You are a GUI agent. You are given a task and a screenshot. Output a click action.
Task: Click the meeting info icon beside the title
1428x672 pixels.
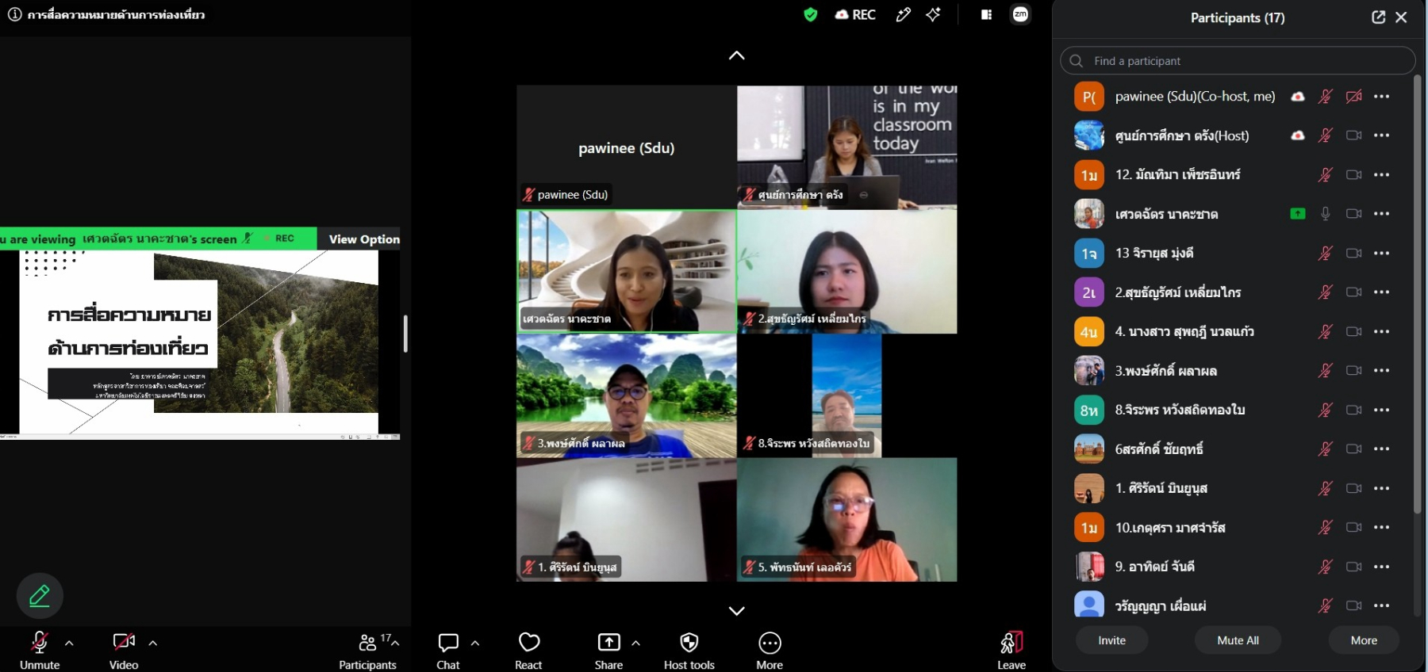(x=14, y=14)
